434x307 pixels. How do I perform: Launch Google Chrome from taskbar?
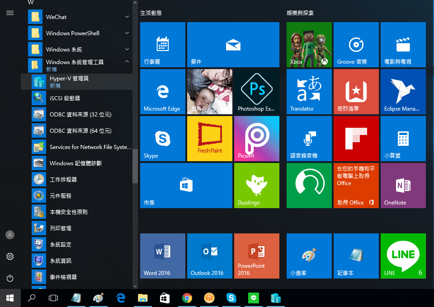tap(187, 298)
